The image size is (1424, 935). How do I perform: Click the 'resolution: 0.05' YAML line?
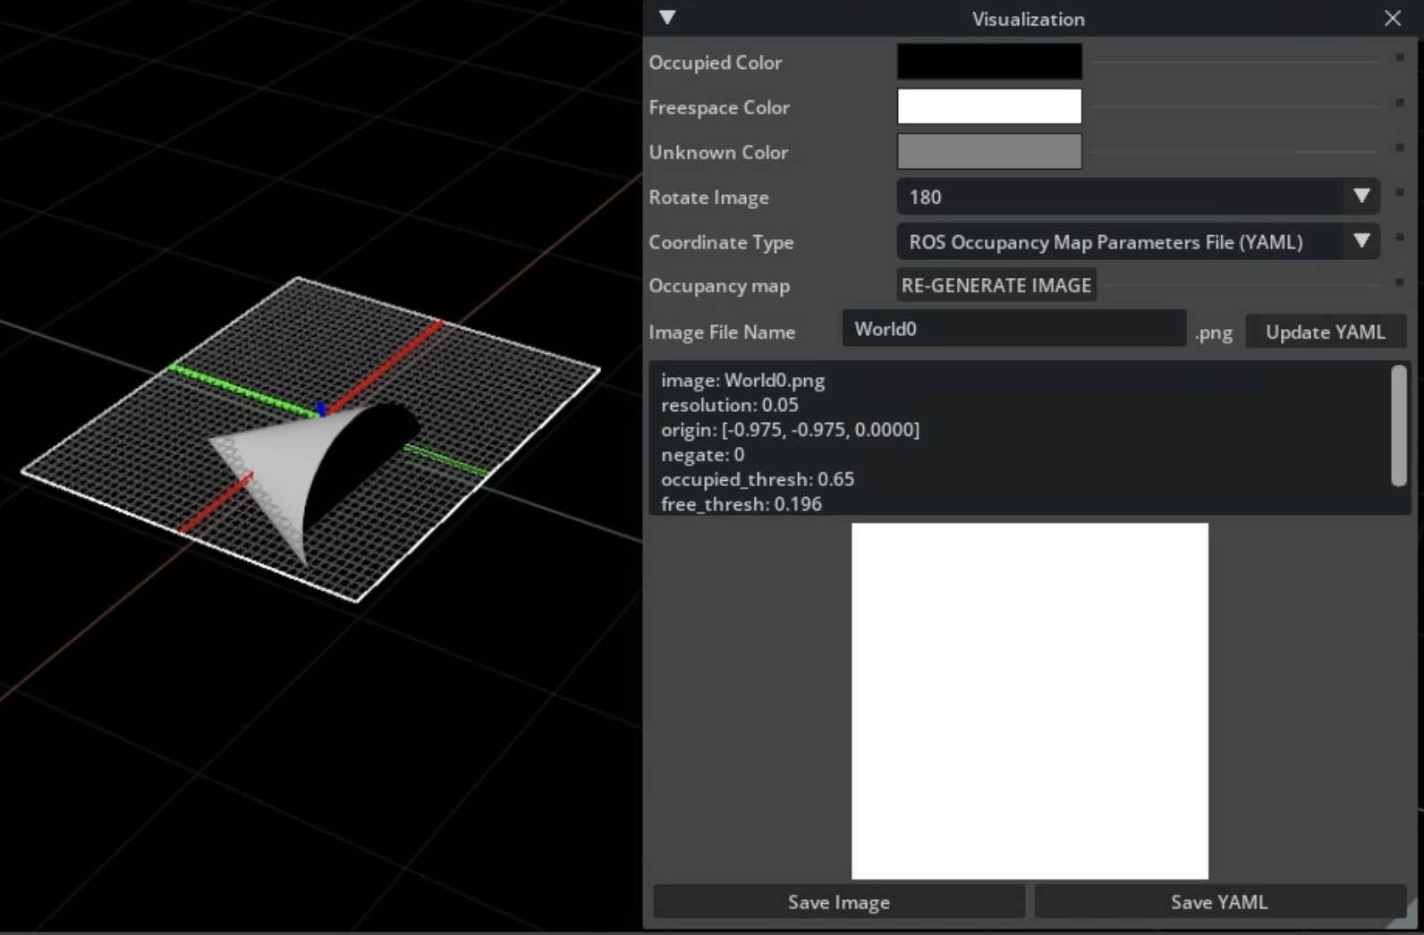(x=730, y=405)
